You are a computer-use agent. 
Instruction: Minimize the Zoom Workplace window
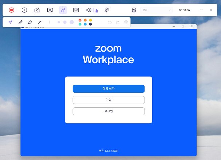pyautogui.click(x=174, y=27)
